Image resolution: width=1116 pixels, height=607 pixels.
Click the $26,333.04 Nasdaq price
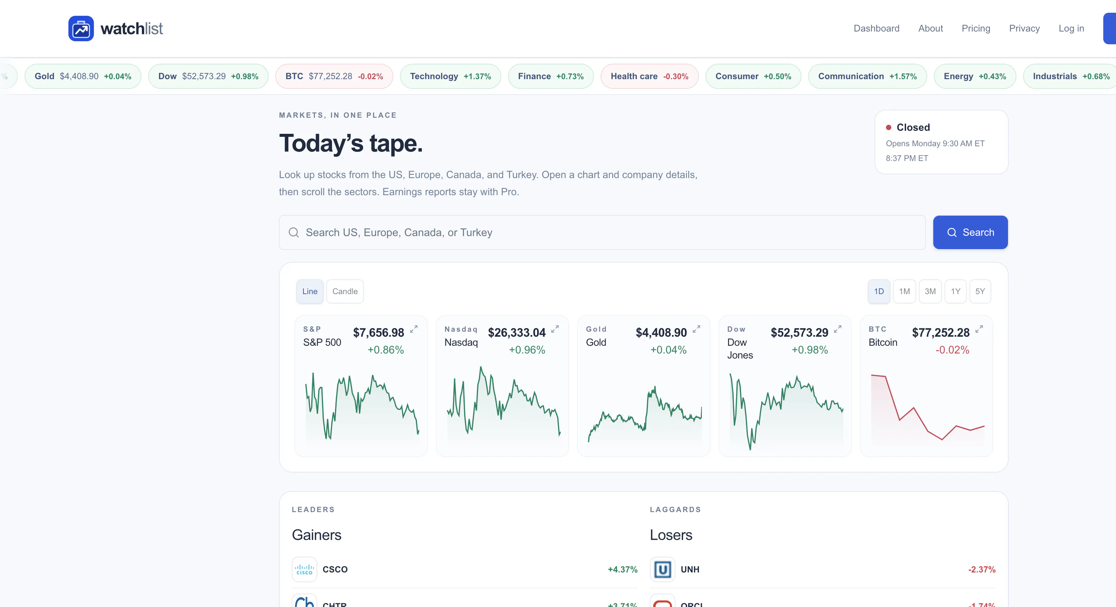516,333
